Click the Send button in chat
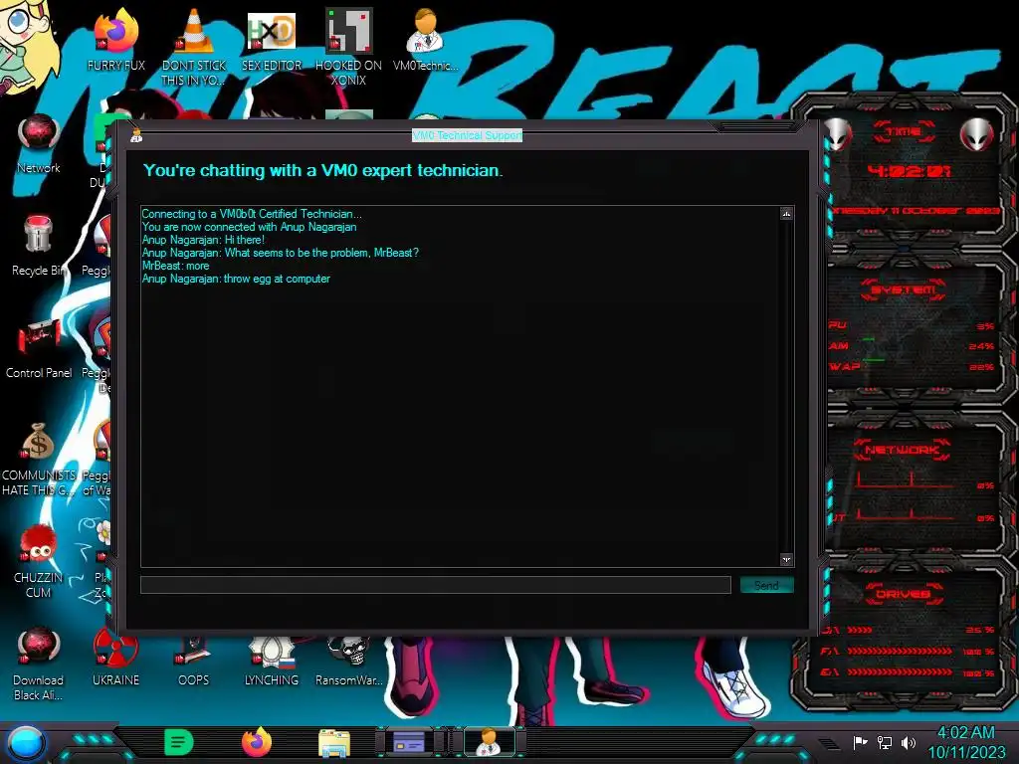This screenshot has width=1019, height=764. (767, 585)
